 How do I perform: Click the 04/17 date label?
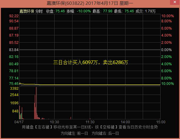coord(19,122)
